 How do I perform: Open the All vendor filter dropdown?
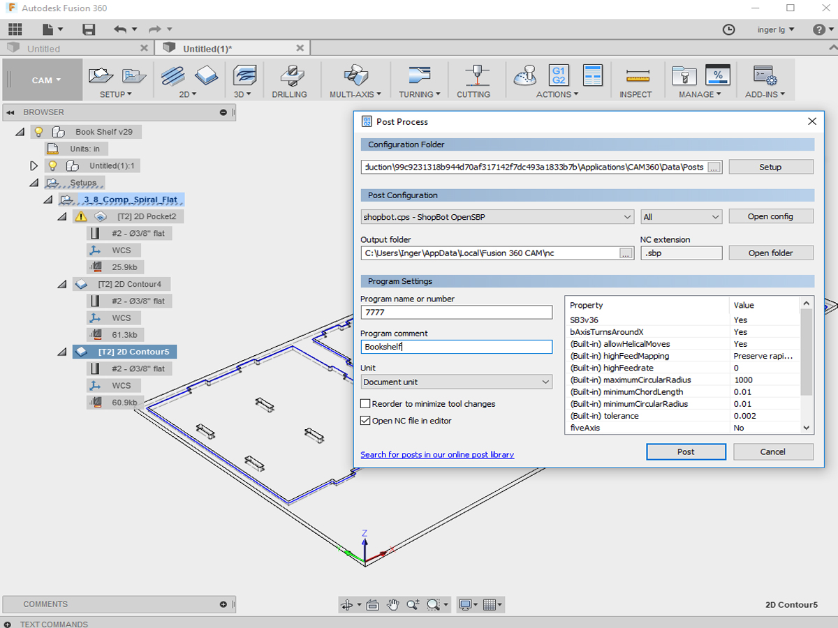point(682,217)
